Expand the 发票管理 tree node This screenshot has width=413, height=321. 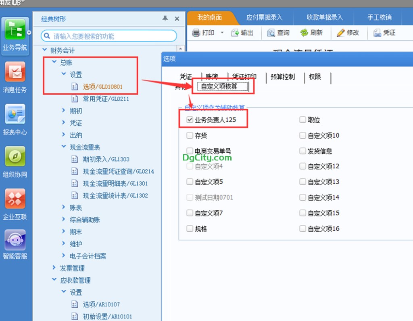54,268
